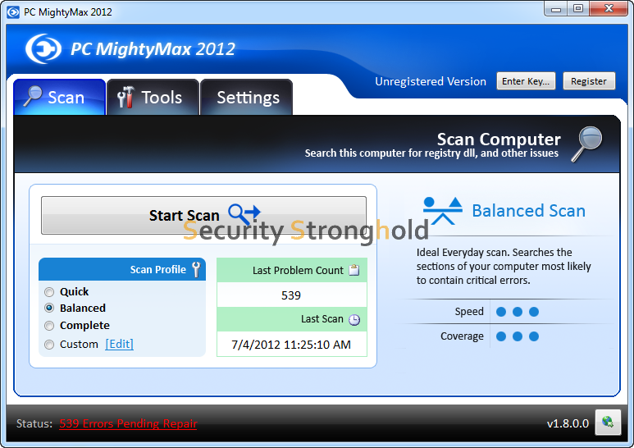Viewport: 634px width, 448px height.
Task: Click the version number v1.8.0.0
Action: (568, 423)
